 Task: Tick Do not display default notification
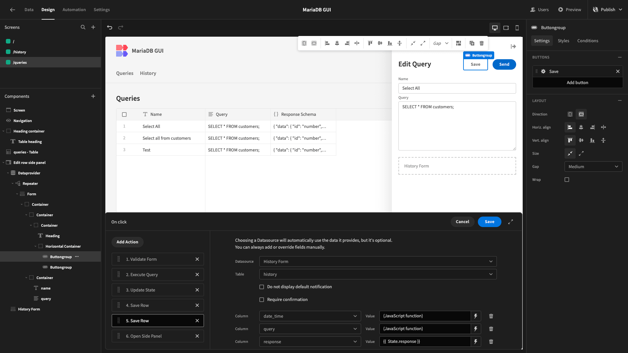click(262, 287)
